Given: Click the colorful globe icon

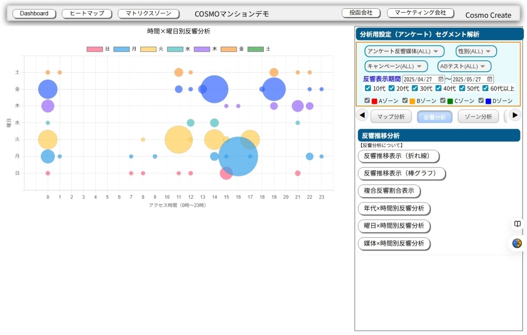Looking at the screenshot, I should coord(517,243).
